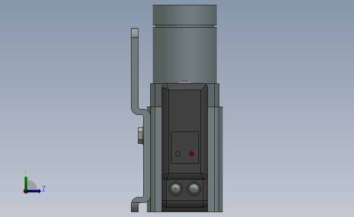Screen dimensions: 354x217
Task: Select the bent mounting bracket's upper arm
Action: [135, 74]
